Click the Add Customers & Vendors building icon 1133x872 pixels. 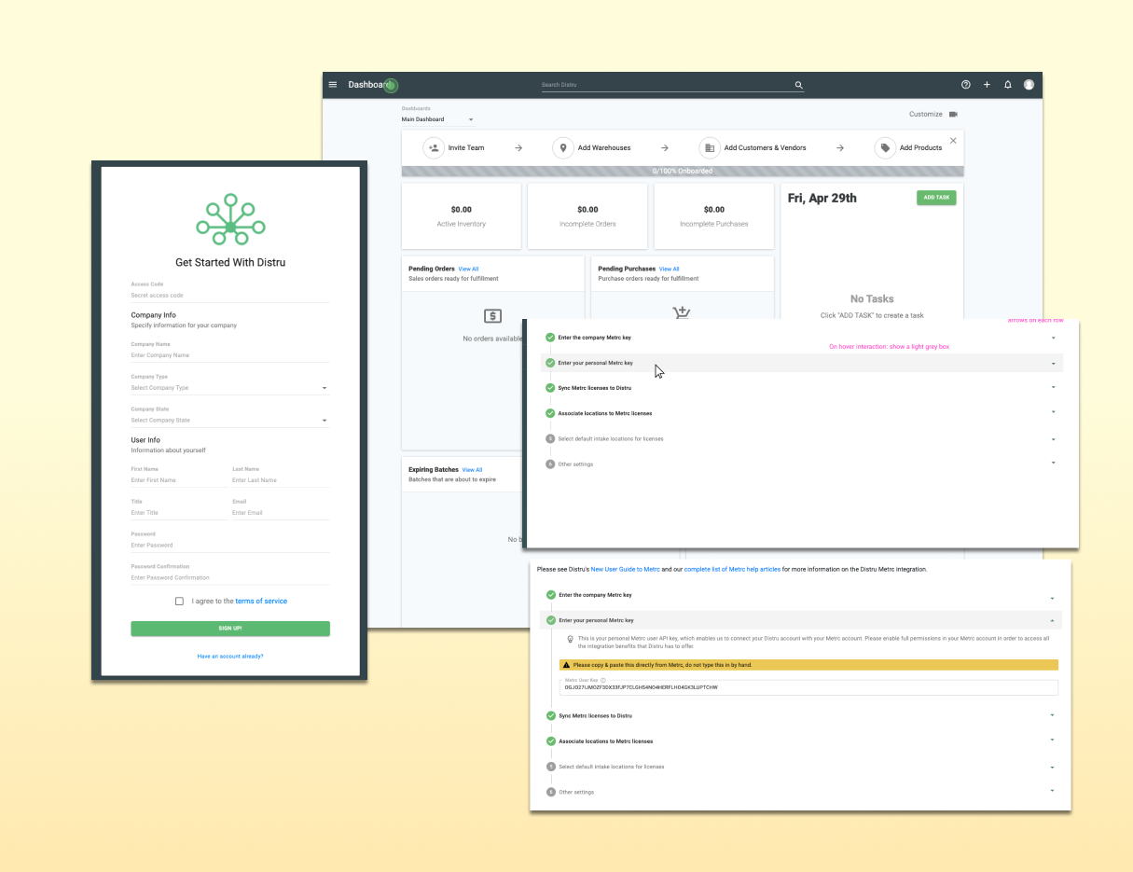pos(710,147)
